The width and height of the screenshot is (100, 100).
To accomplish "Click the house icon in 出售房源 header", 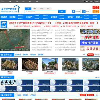I will pyautogui.click(x=2, y=95).
